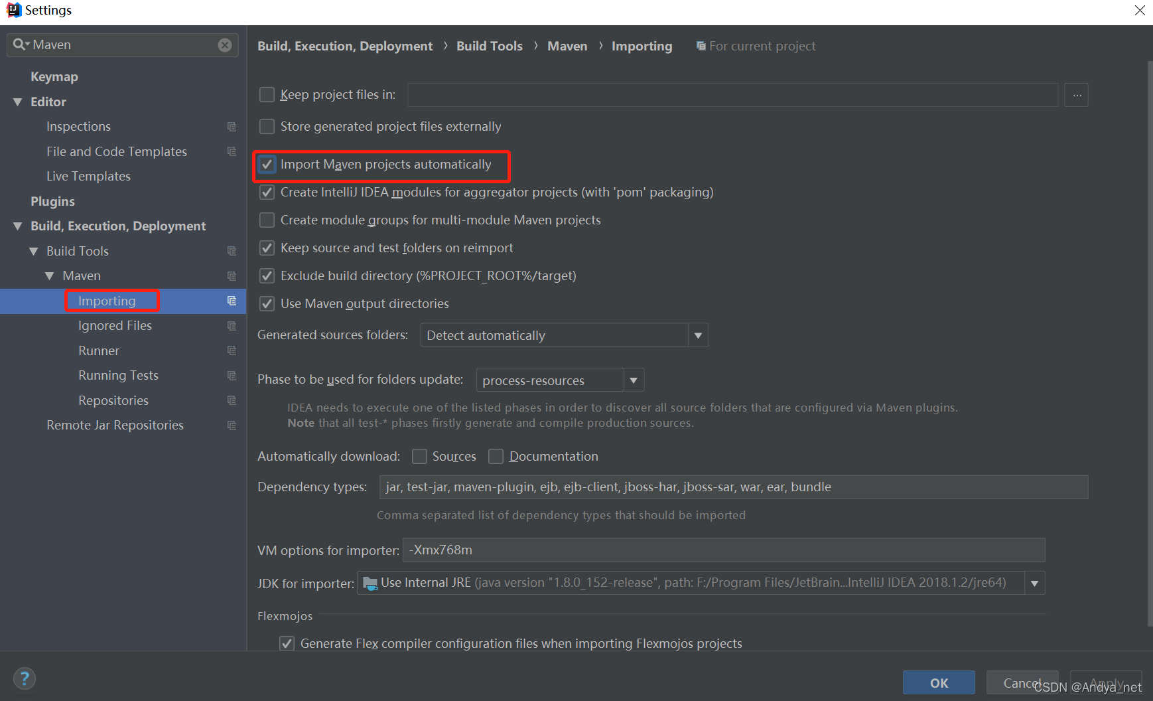
Task: Click project-level icon next to Repositories
Action: 232,401
